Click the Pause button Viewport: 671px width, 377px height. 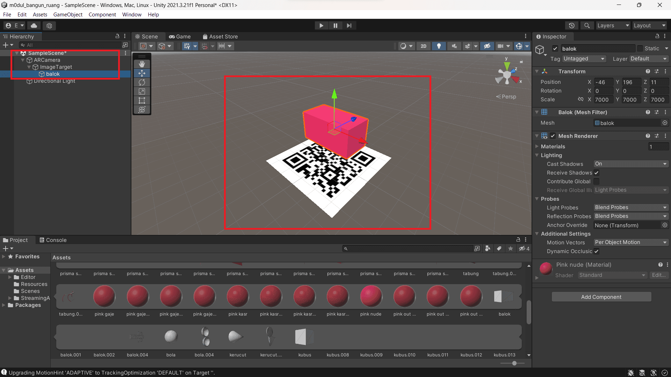click(335, 25)
